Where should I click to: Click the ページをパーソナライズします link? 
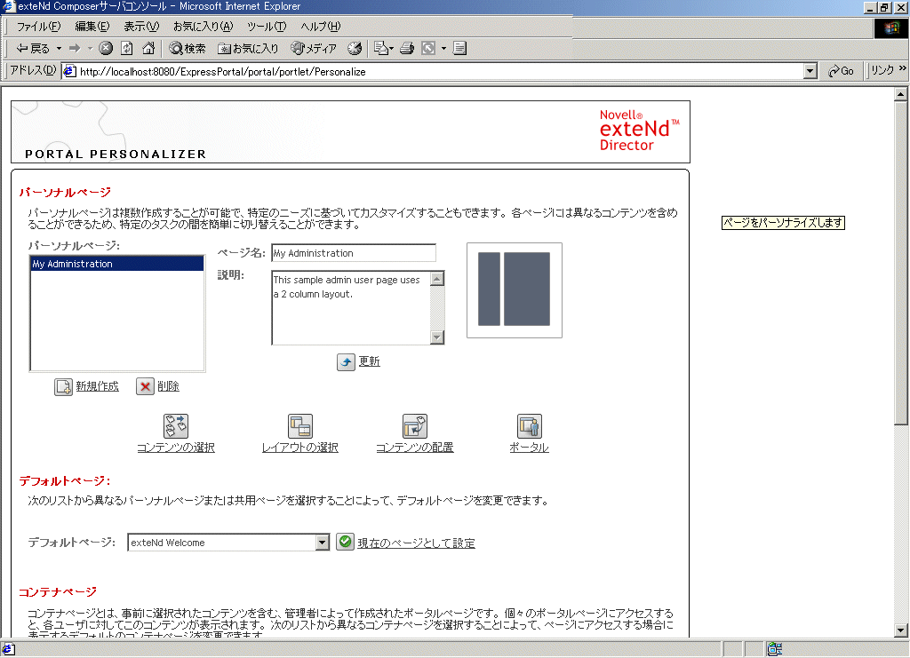click(x=783, y=224)
